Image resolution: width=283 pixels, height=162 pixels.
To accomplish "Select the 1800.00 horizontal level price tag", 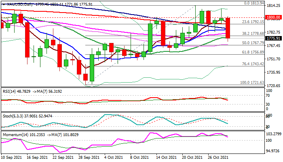I will coord(273,17).
